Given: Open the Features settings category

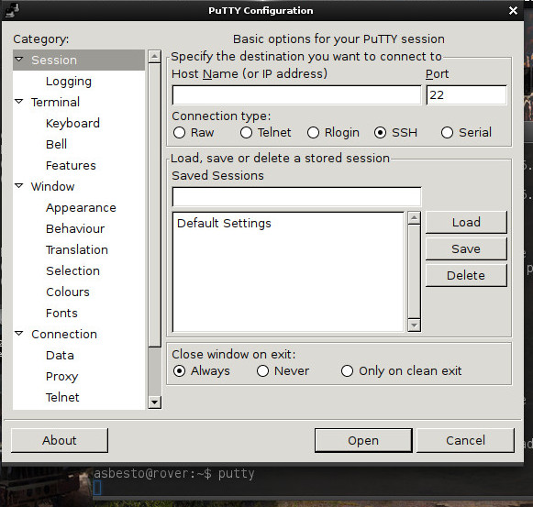Looking at the screenshot, I should pyautogui.click(x=71, y=166).
